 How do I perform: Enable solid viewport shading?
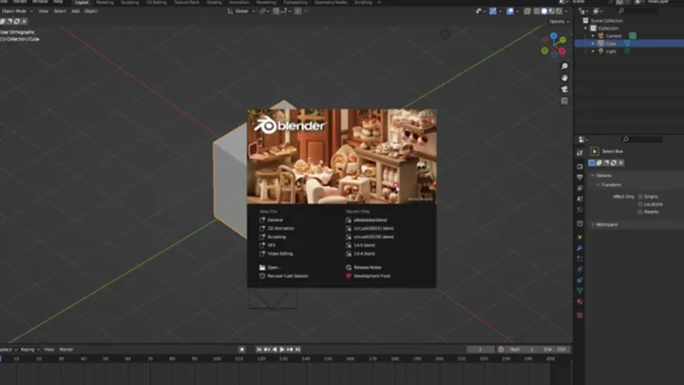[544, 11]
